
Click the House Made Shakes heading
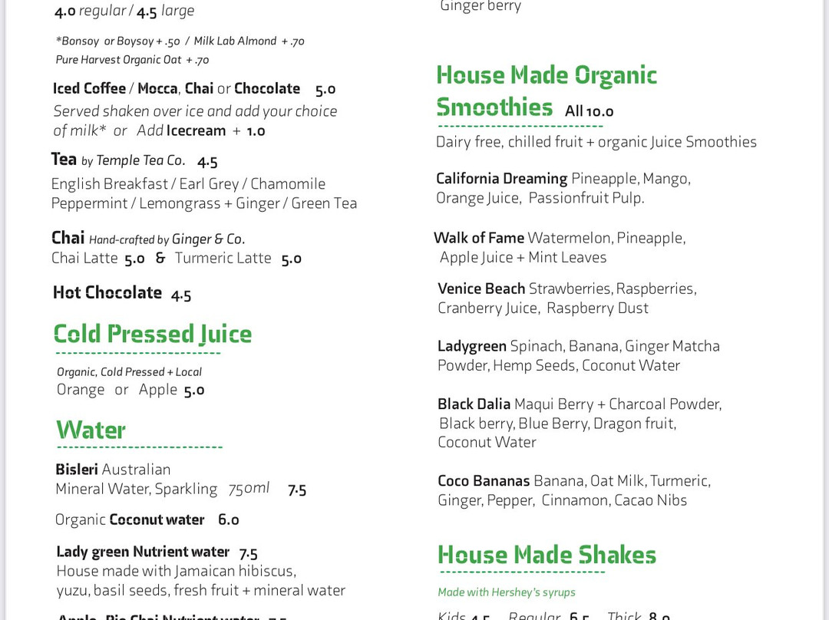pyautogui.click(x=547, y=555)
